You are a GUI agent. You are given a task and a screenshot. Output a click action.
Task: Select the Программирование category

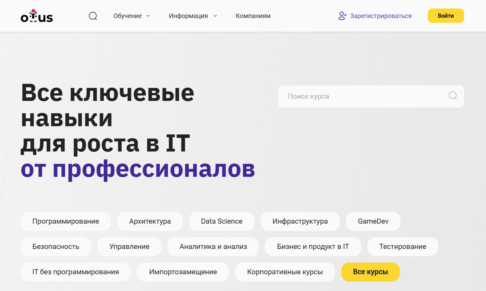pos(66,221)
